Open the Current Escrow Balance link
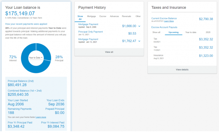Viewport: 219px width, 133px height. point(164,19)
